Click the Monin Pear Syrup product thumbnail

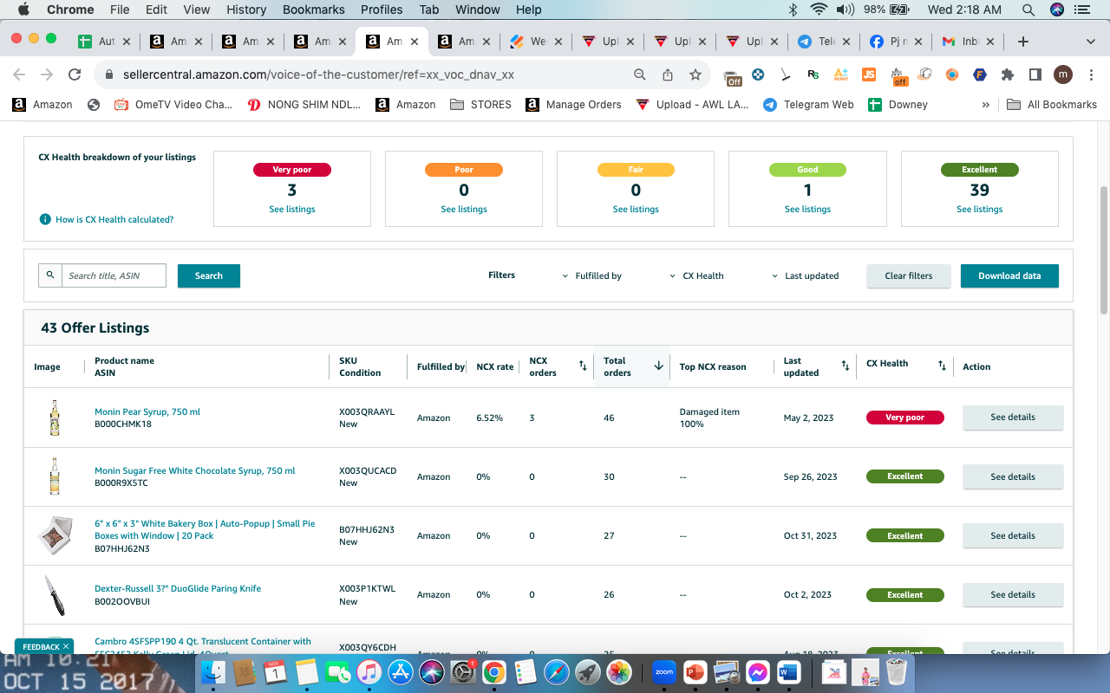[x=55, y=418]
